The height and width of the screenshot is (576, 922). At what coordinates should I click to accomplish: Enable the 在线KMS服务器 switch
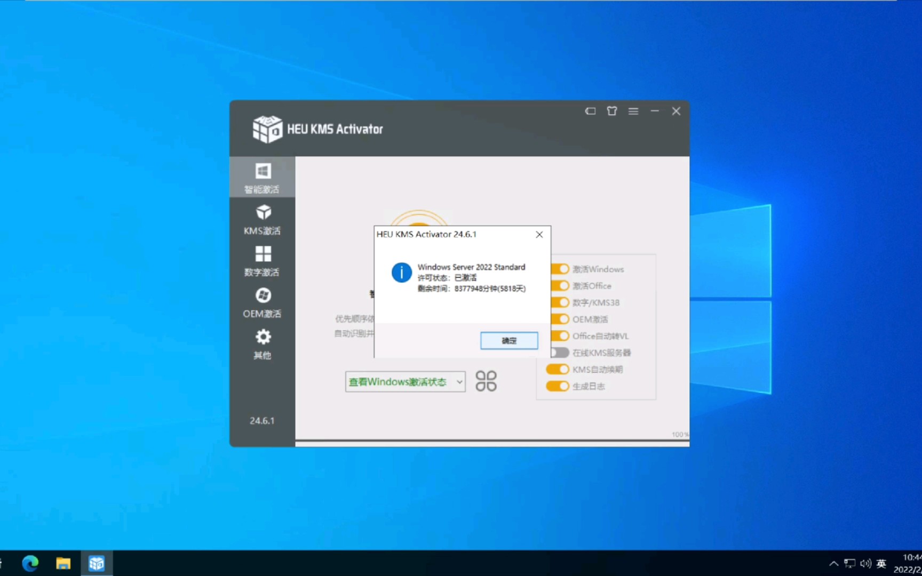tap(560, 353)
